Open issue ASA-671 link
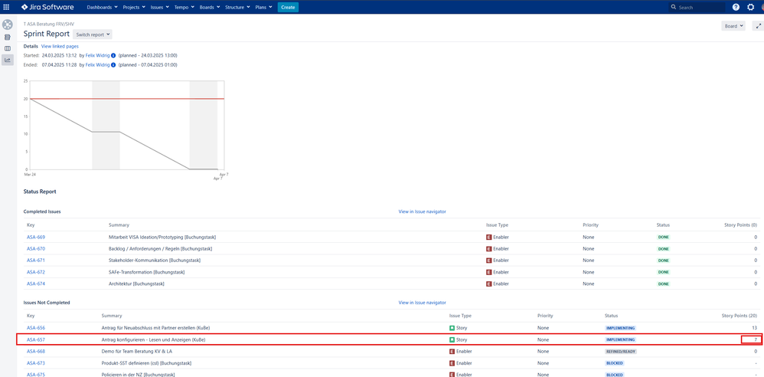Image resolution: width=764 pixels, height=377 pixels. 36,261
